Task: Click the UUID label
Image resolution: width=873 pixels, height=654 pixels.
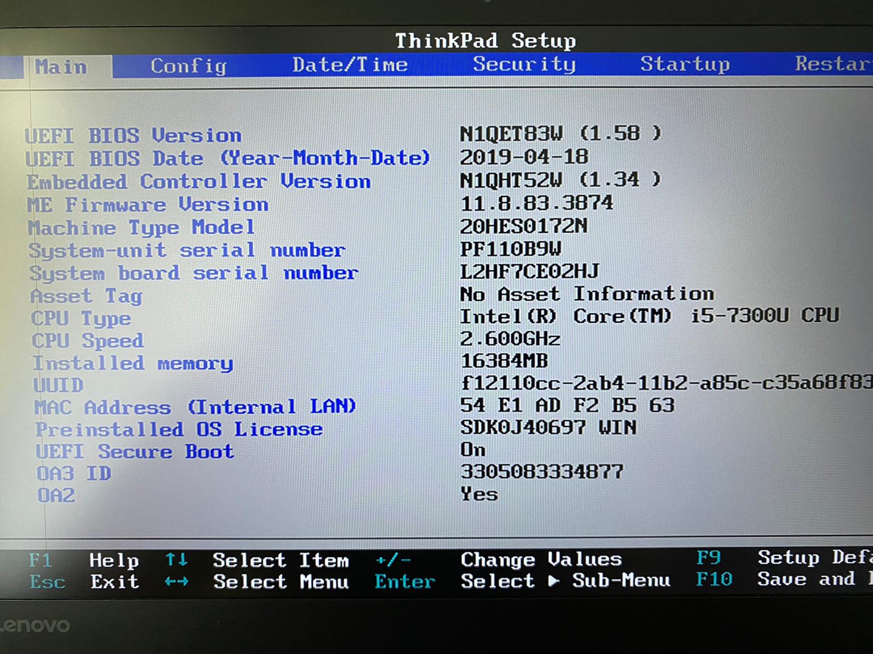Action: [x=58, y=385]
